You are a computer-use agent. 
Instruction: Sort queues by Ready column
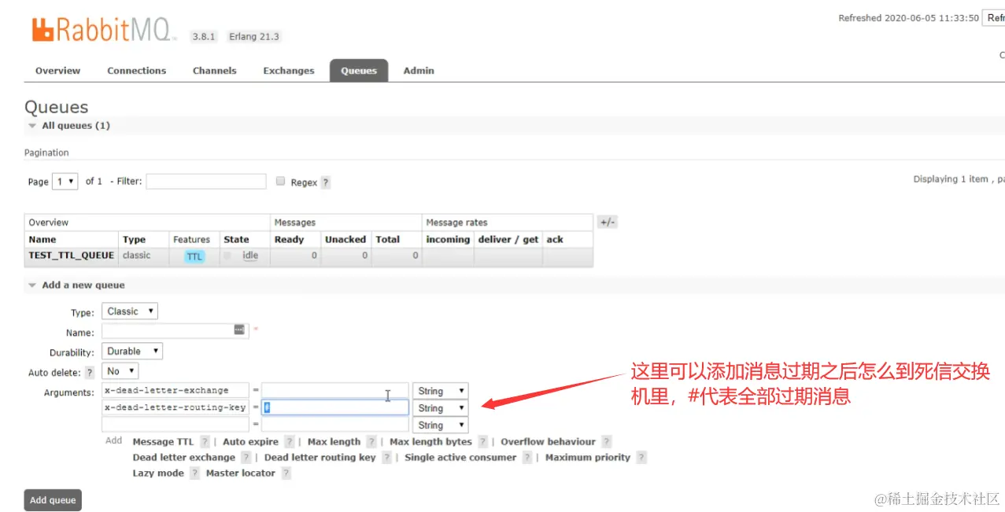[289, 240]
